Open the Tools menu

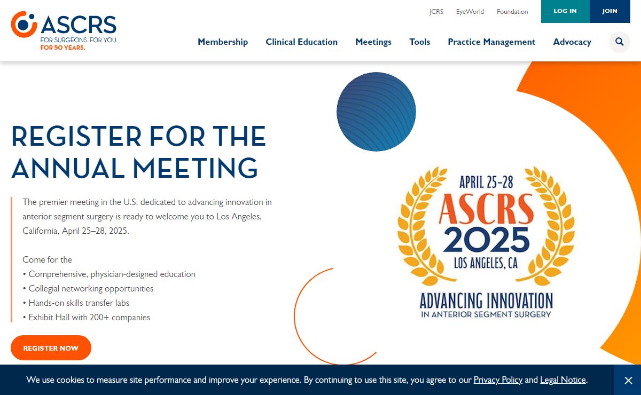click(420, 42)
